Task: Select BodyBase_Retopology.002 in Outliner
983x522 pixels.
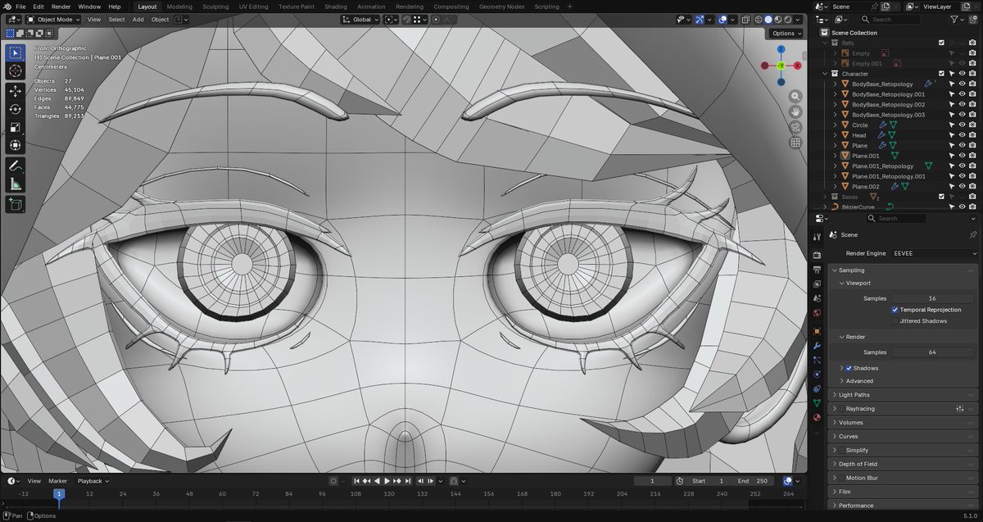Action: [x=888, y=105]
